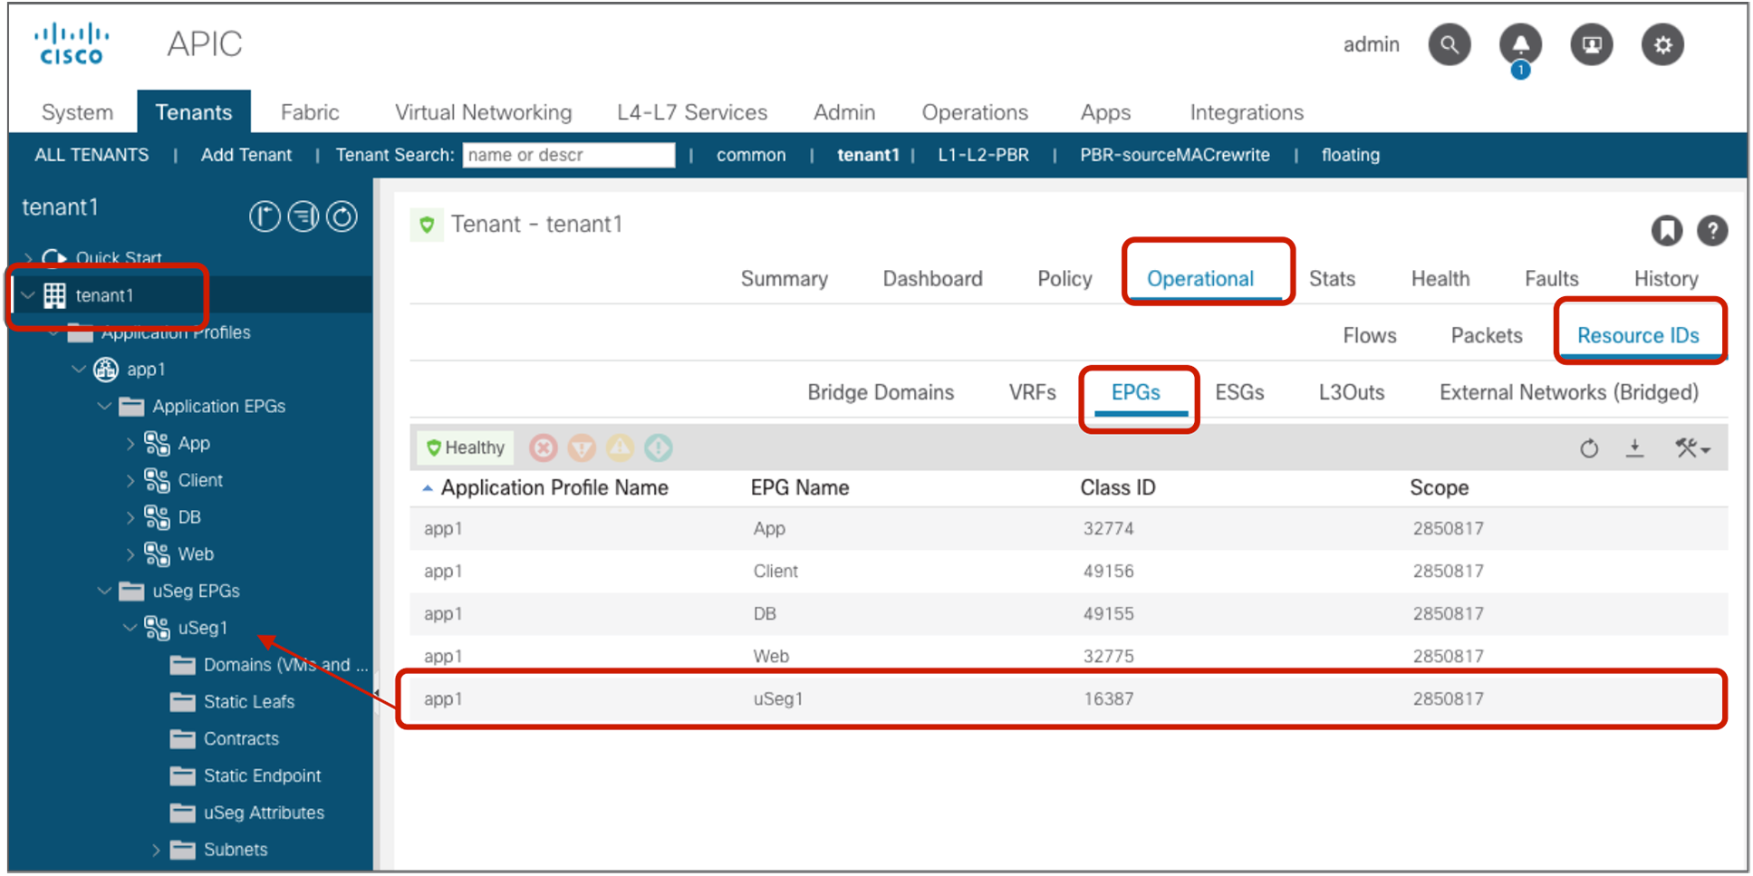Expand the Client EPG node
1753x876 pixels.
pyautogui.click(x=130, y=481)
